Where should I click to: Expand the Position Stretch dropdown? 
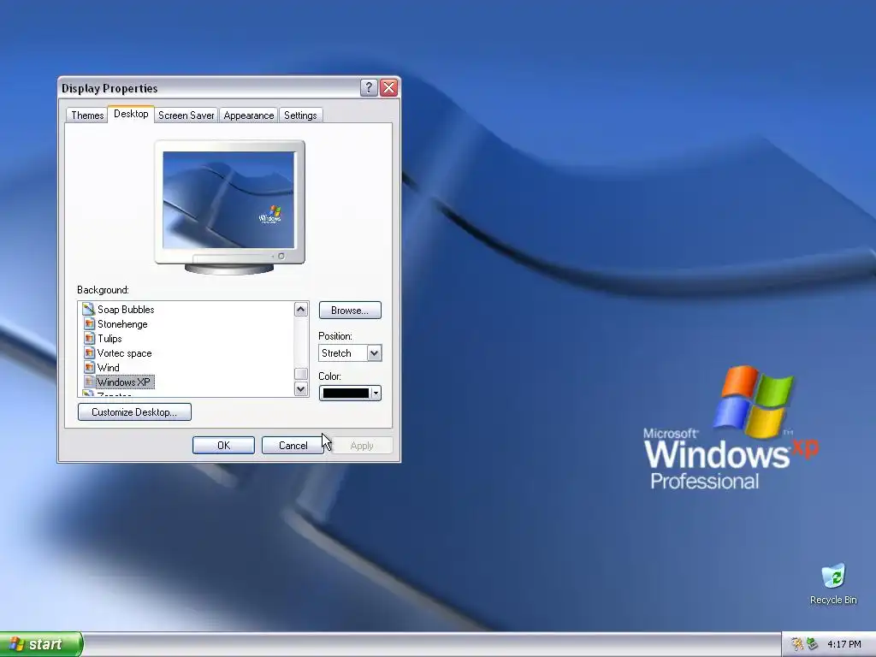(x=374, y=353)
